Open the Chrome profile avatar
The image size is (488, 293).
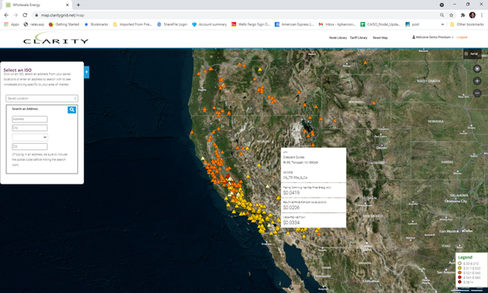coord(472,15)
